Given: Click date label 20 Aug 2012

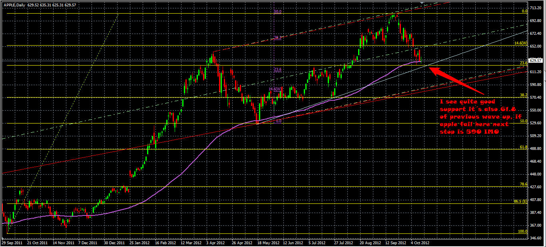Looking at the screenshot, I should point(371,243).
